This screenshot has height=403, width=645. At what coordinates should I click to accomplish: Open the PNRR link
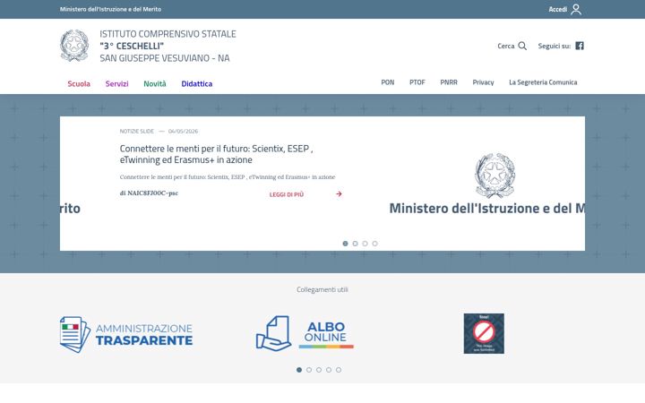click(449, 82)
